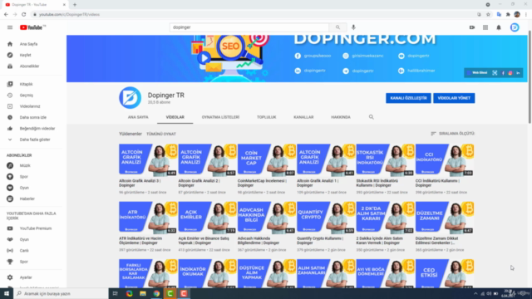
Task: Open a new browser tab
Action: (x=75, y=5)
